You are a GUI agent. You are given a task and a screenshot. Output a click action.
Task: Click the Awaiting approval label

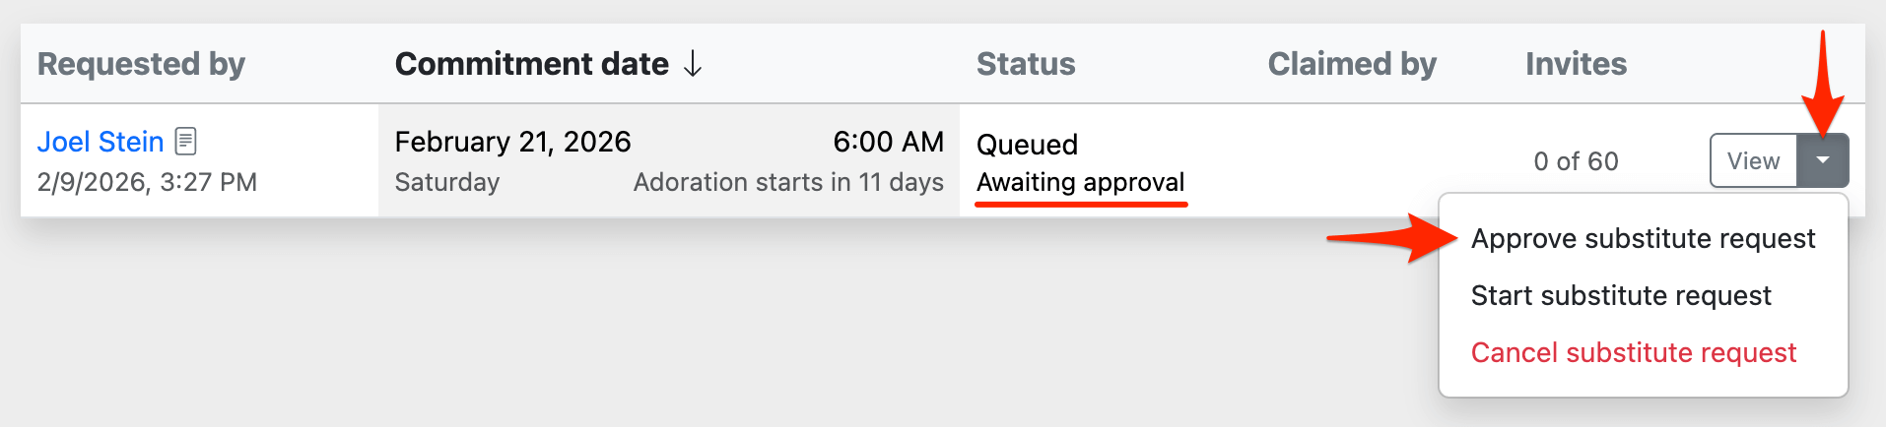tap(1080, 182)
